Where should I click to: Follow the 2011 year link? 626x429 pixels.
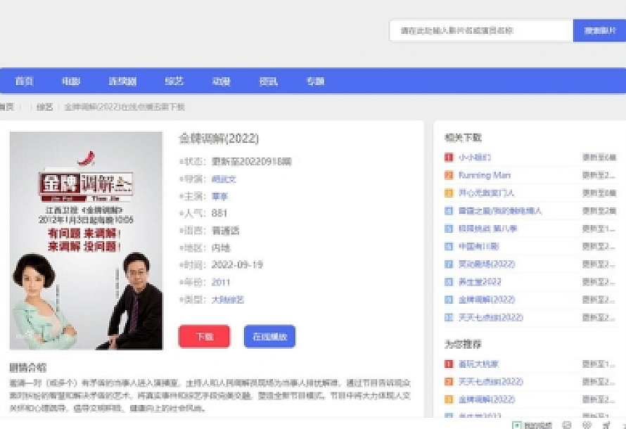pyautogui.click(x=221, y=282)
